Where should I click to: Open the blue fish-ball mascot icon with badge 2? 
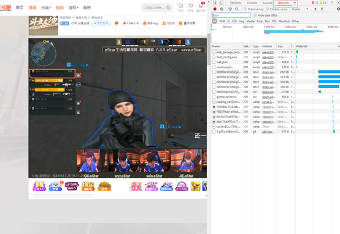click(x=55, y=186)
